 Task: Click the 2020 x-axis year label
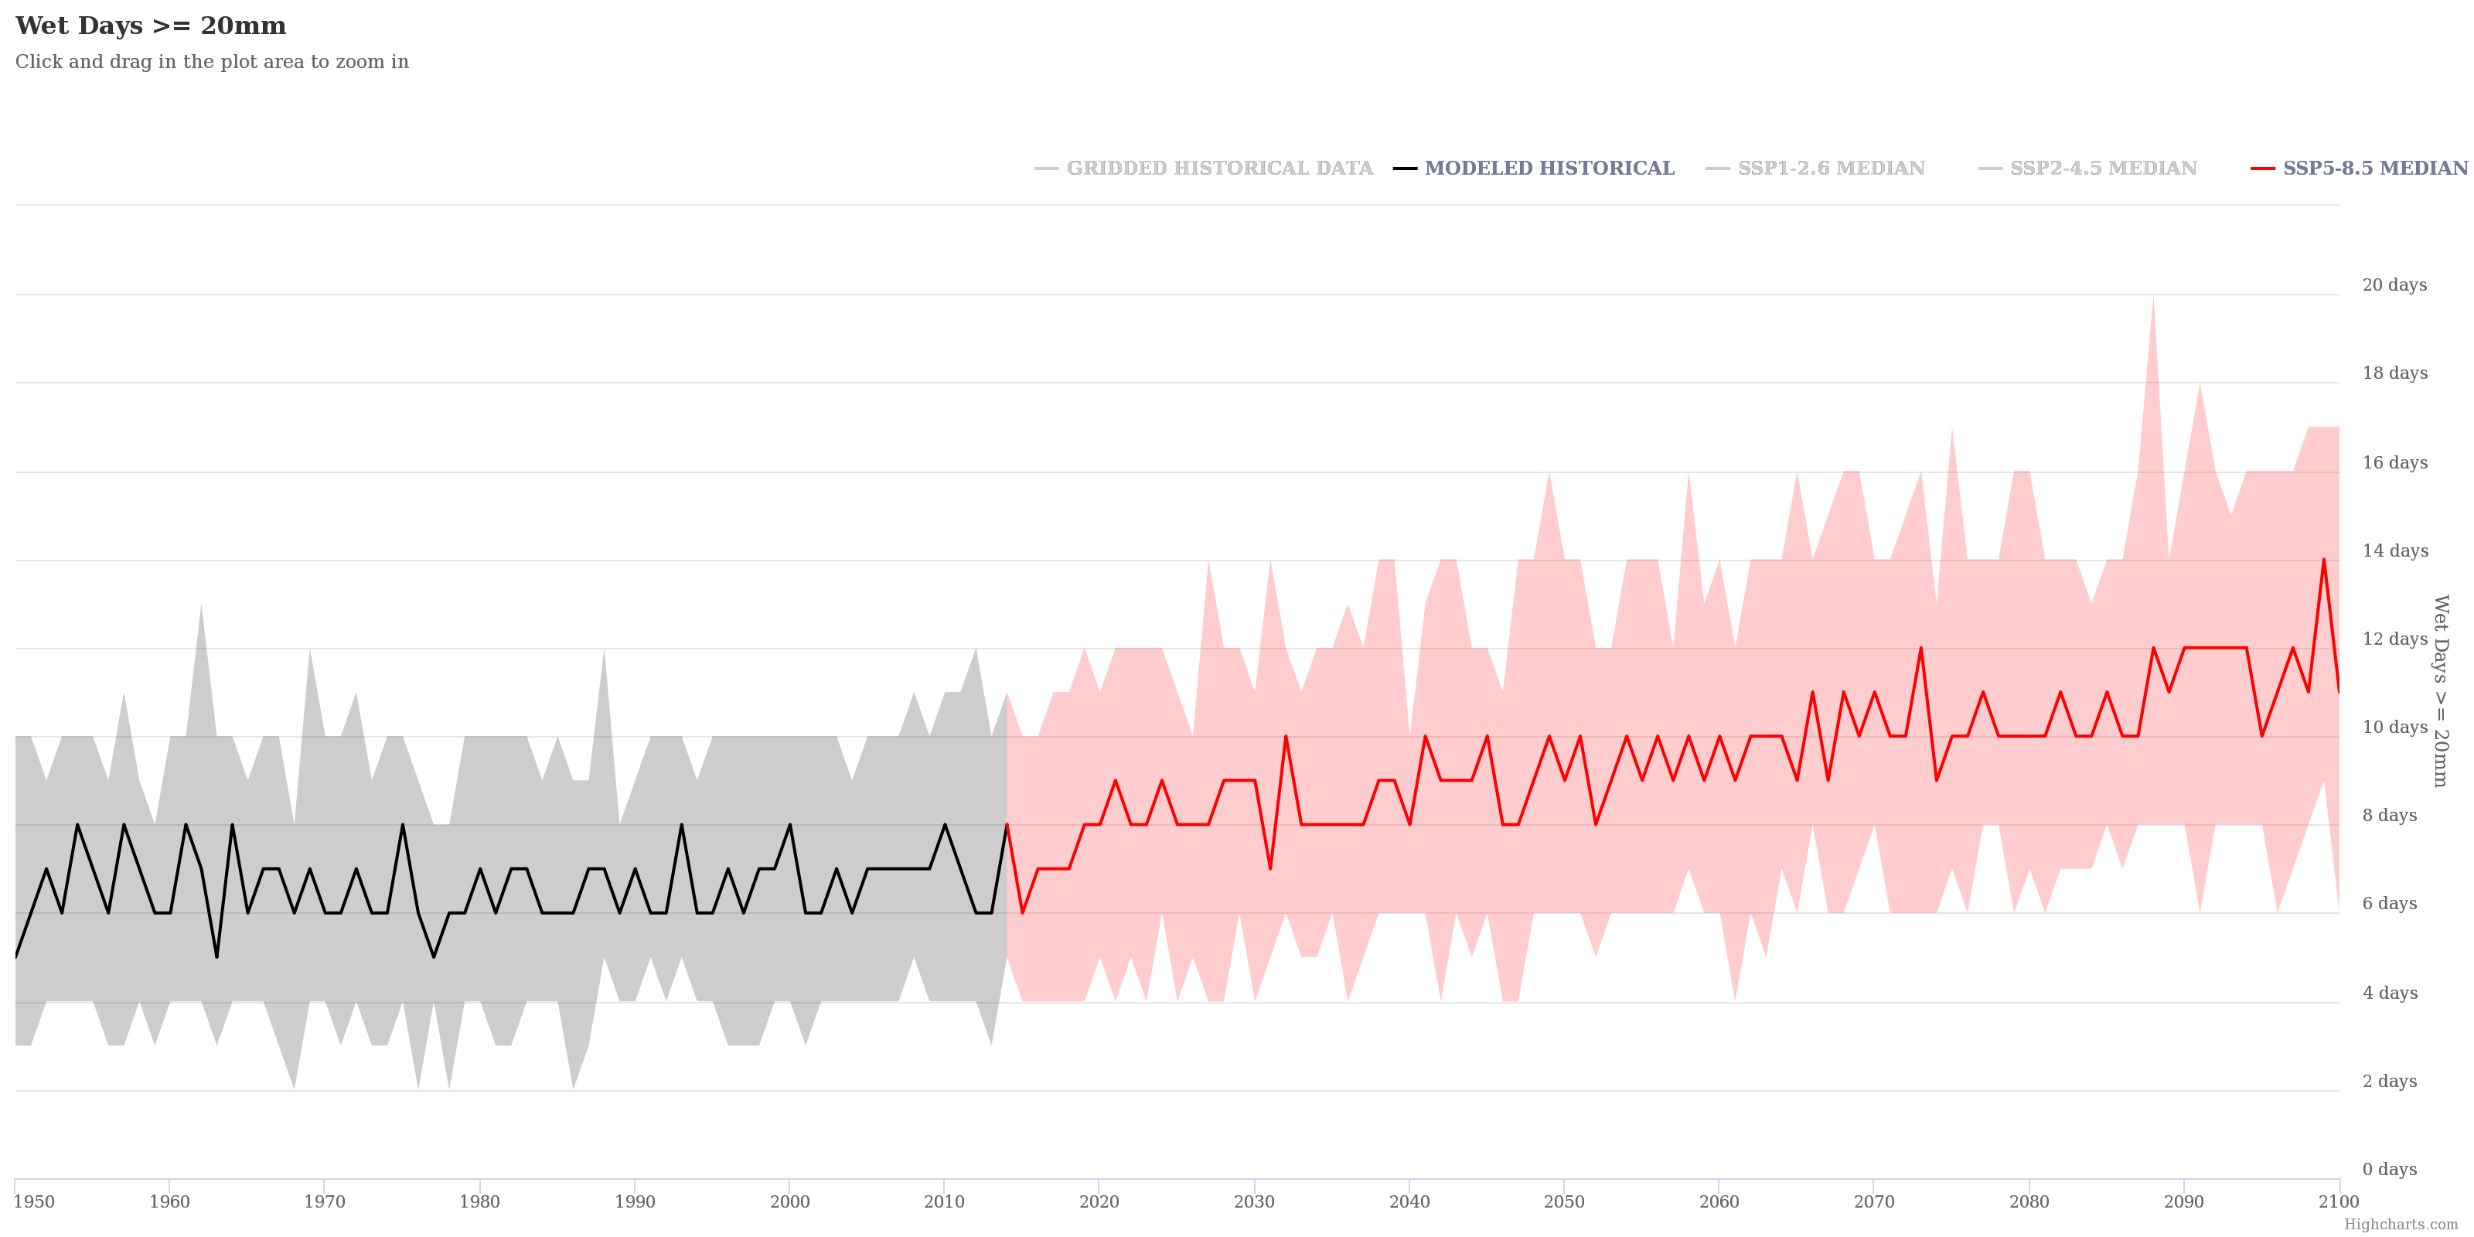point(1099,1201)
